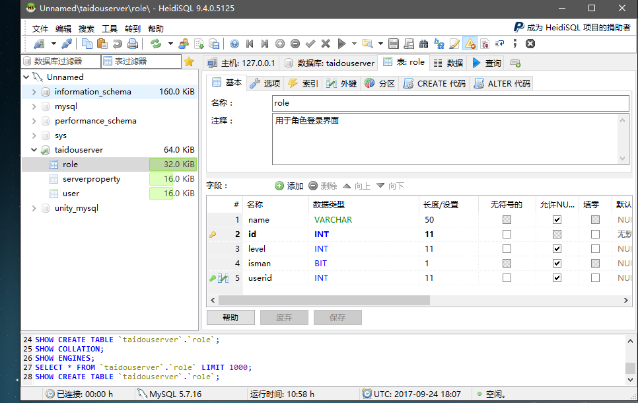
Task: Click the save floppy disk icon
Action: [394, 44]
